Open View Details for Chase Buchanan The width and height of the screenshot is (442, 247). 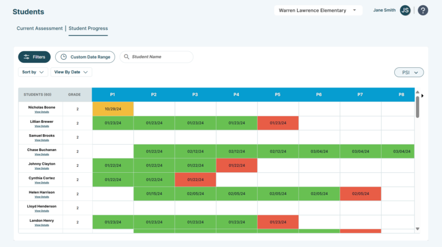41,154
